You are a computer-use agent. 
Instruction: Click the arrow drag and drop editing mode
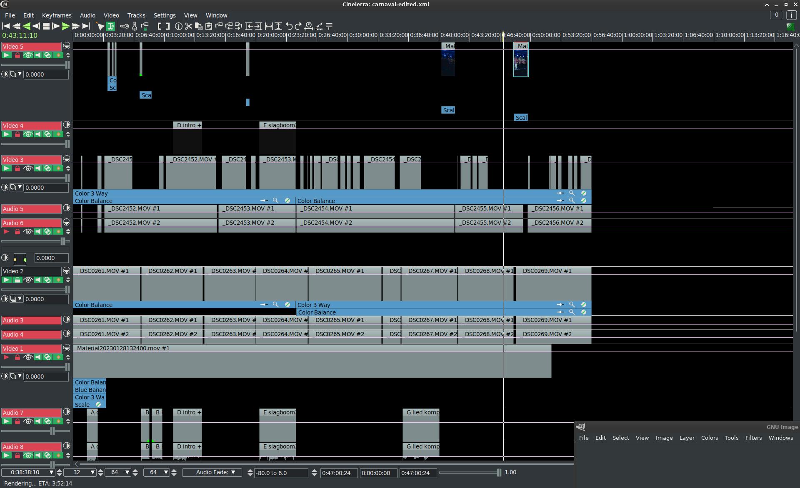[x=100, y=26]
